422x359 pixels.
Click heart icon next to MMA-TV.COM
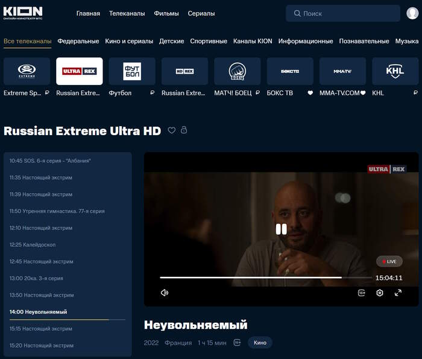363,93
